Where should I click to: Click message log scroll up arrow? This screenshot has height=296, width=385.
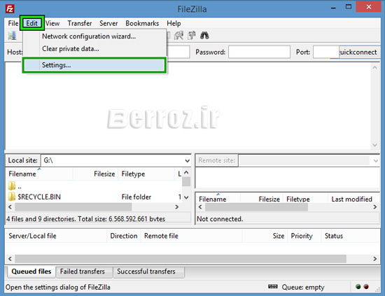(x=375, y=67)
